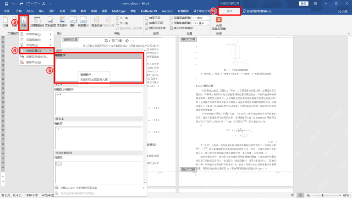Increase the header from top distance stepper

tap(208, 17)
